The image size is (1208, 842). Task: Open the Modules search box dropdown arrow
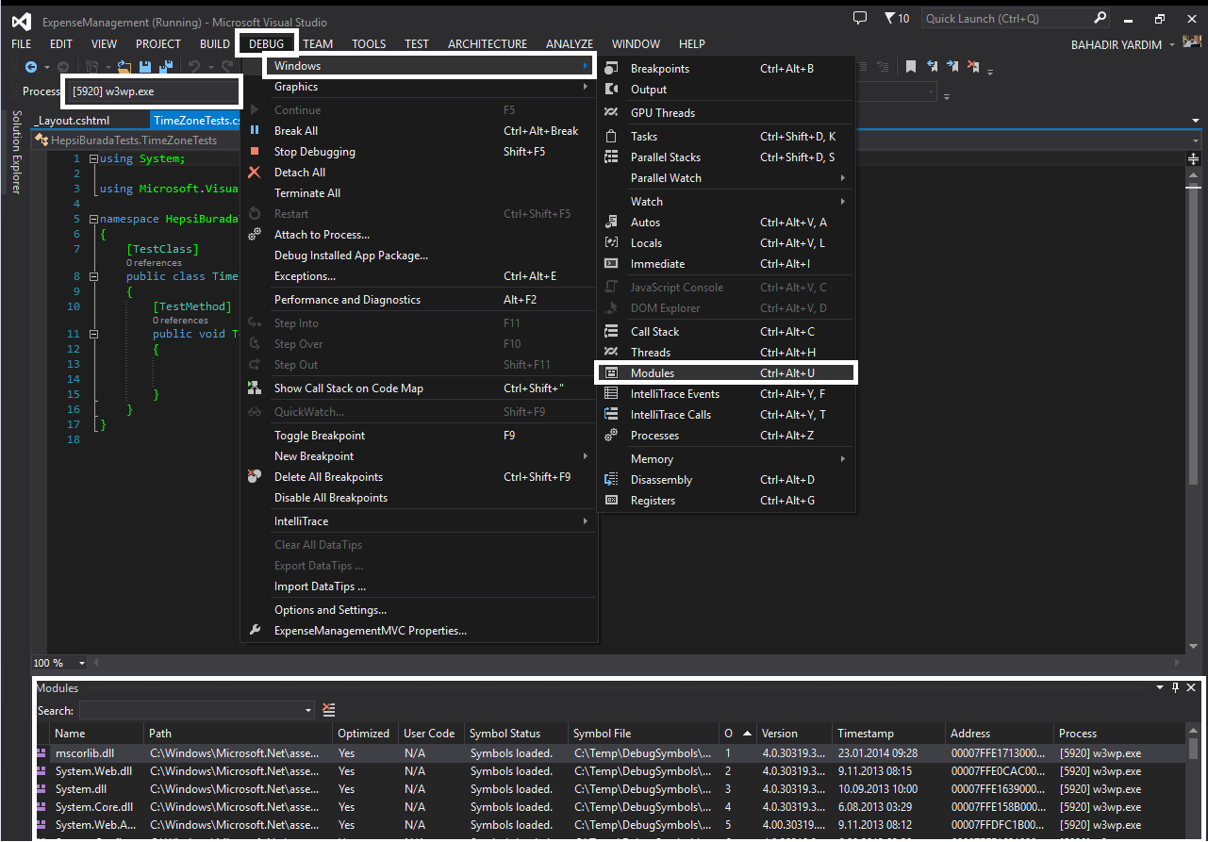click(x=308, y=710)
